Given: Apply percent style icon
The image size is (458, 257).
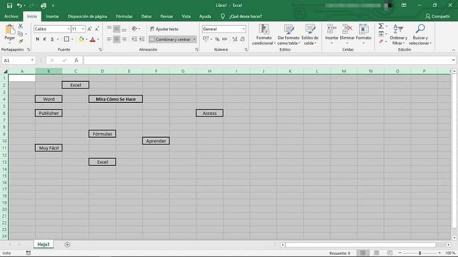Looking at the screenshot, I should 217,39.
